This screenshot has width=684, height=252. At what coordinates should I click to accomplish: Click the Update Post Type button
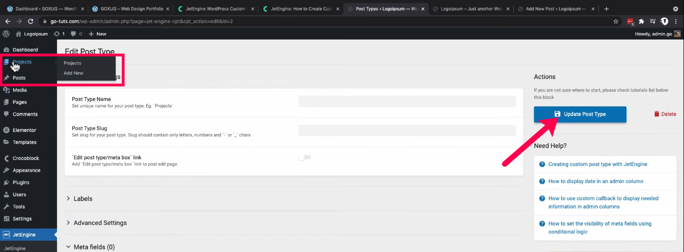click(x=580, y=114)
